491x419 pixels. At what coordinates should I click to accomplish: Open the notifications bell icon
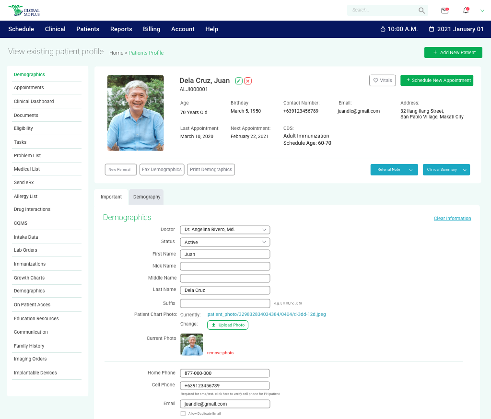point(466,10)
